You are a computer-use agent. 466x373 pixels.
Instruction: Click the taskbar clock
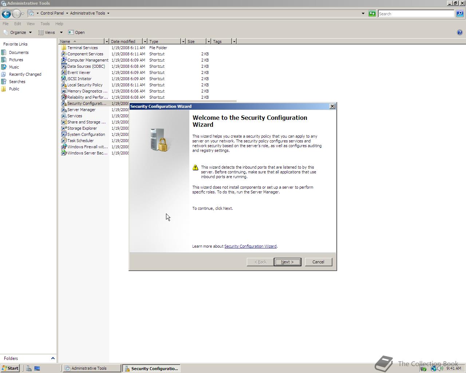coord(454,368)
